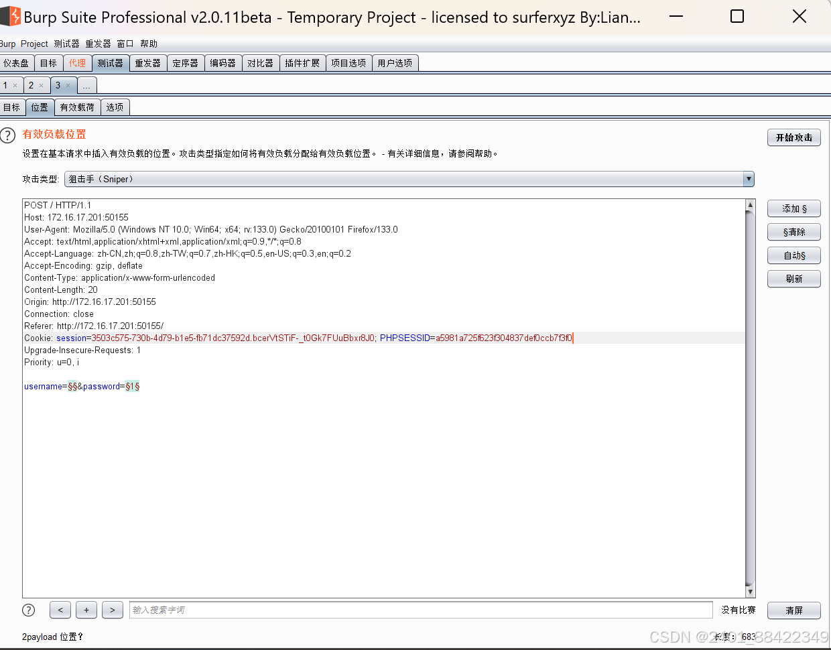
Task: Click the 'Connection: close' header line
Action: (59, 314)
